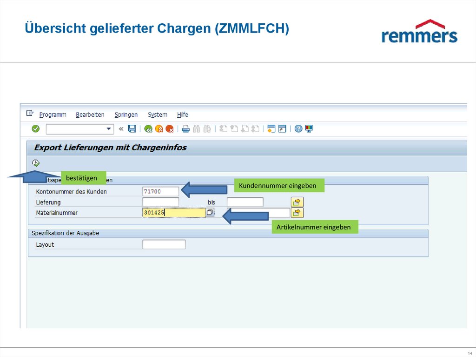The height and width of the screenshot is (357, 476).
Task: Click the Help question mark icon
Action: pos(297,128)
